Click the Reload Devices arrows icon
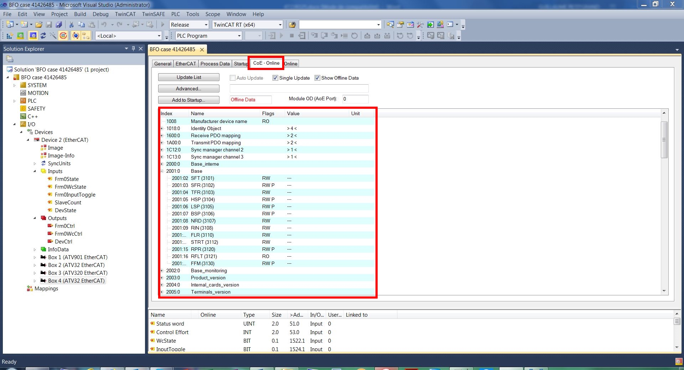The image size is (684, 370). click(43, 36)
